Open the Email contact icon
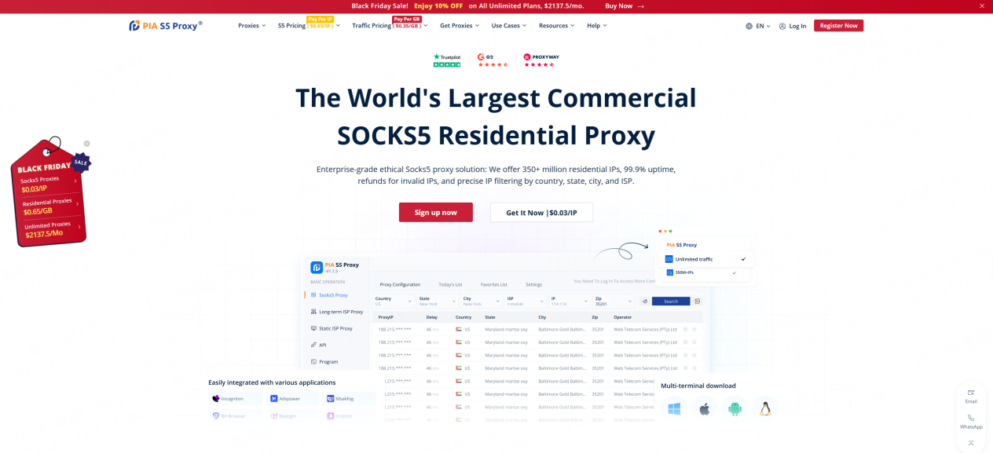This screenshot has width=993, height=453. click(971, 395)
